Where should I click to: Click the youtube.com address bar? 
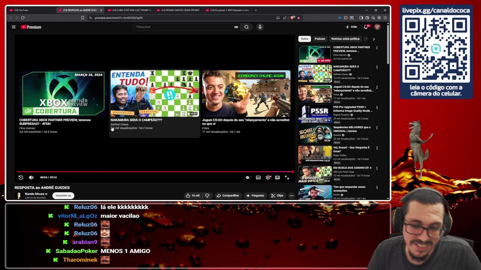point(180,18)
